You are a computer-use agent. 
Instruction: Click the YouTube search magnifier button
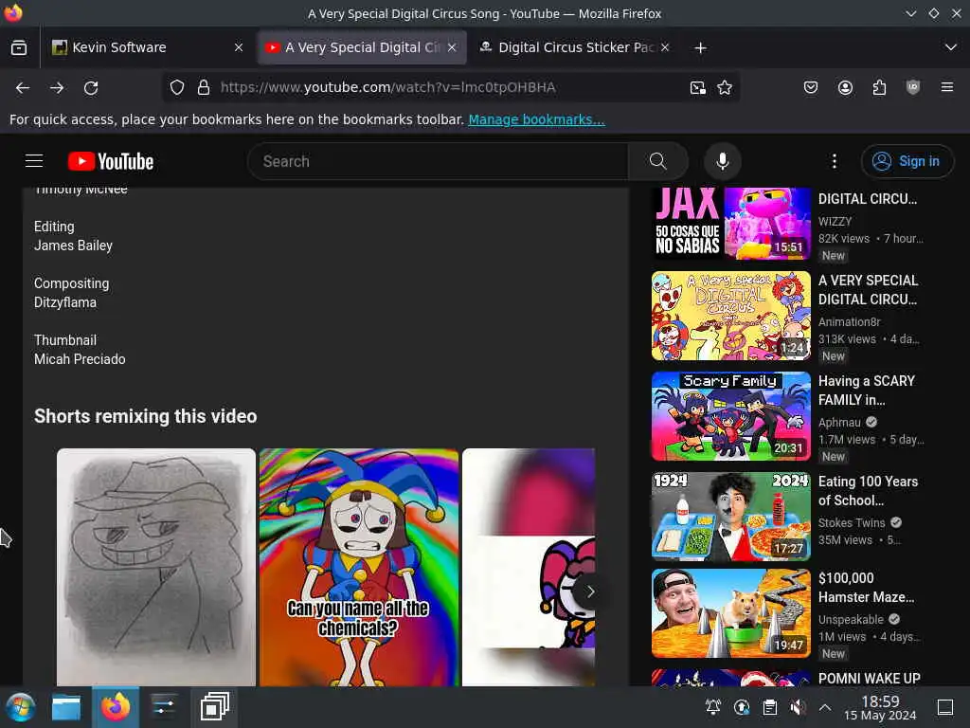click(x=658, y=161)
